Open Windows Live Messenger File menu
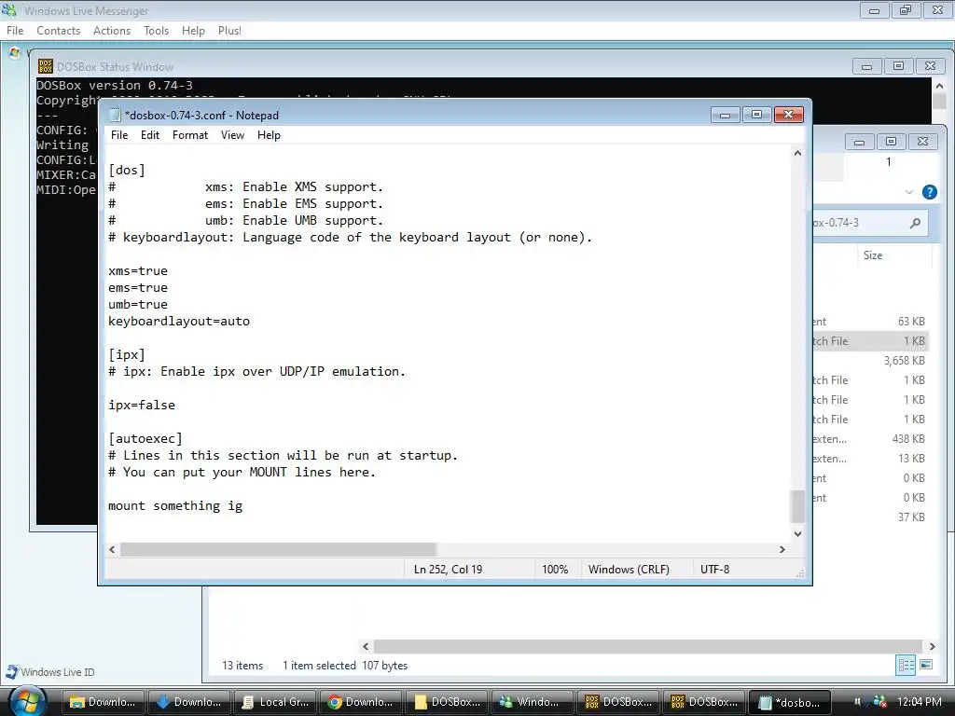Viewport: 955px width, 716px height. point(15,31)
